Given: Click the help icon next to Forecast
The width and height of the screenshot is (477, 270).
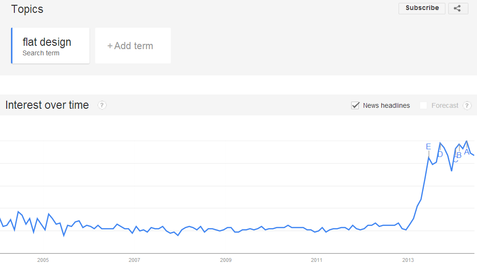Looking at the screenshot, I should pyautogui.click(x=467, y=105).
